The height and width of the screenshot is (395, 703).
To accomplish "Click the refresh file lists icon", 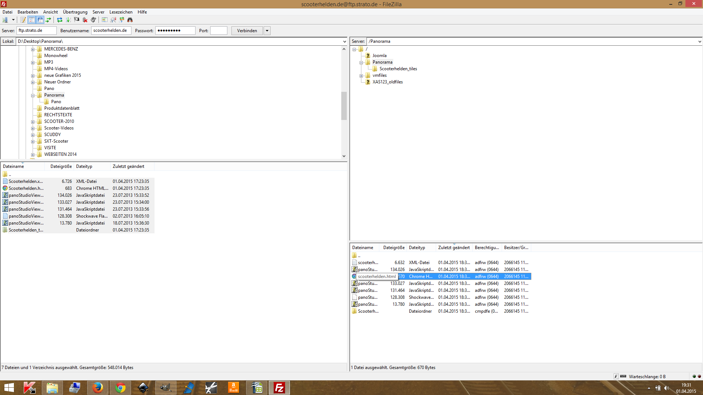I will point(59,20).
